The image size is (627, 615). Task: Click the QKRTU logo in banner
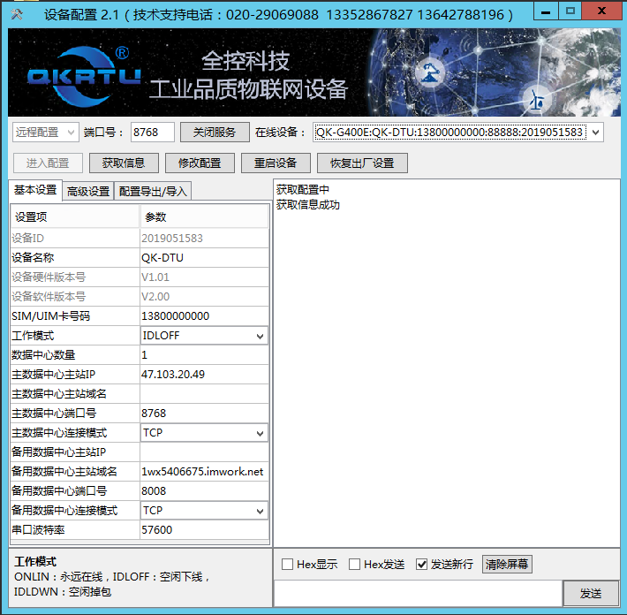(x=84, y=76)
